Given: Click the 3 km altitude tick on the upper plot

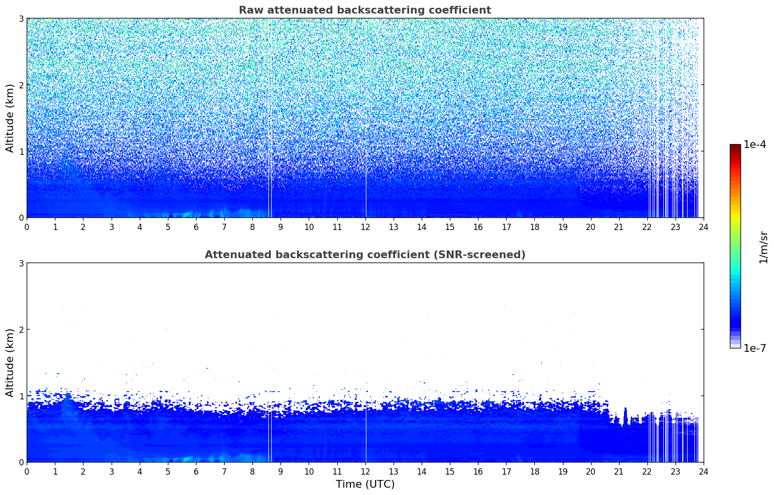Looking at the screenshot, I should coord(21,18).
